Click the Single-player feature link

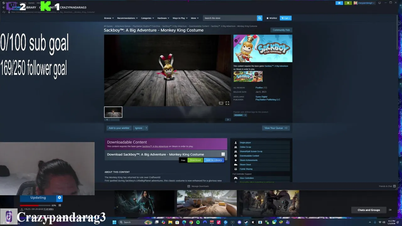(x=245, y=143)
